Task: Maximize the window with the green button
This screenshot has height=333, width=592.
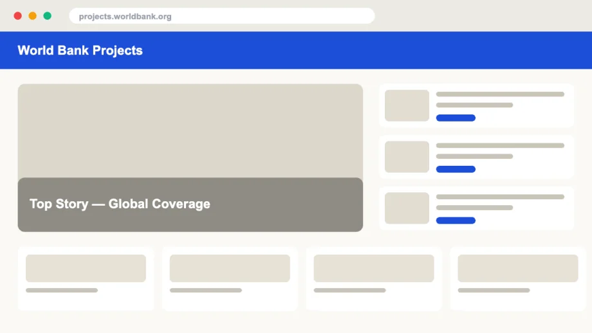Action: click(47, 16)
